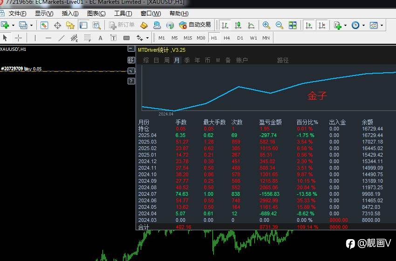Draw a vertical line tool
Image resolution: width=396 pixels, height=261 pixels.
(x=35, y=38)
